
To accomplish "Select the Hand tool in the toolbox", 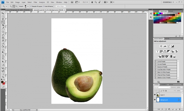I will coord(3,74).
